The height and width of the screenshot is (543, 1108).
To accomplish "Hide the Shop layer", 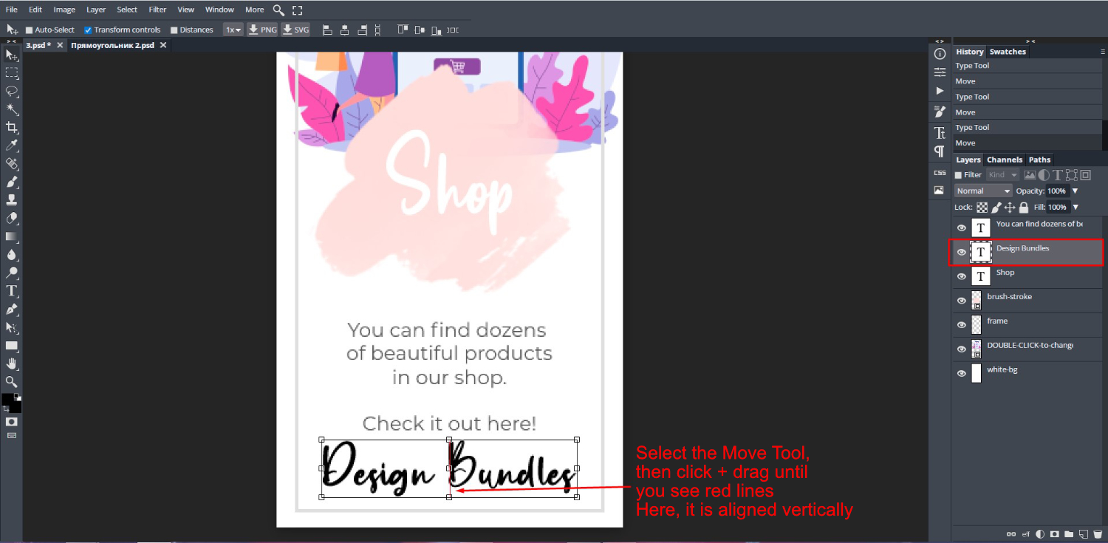I will (x=962, y=276).
